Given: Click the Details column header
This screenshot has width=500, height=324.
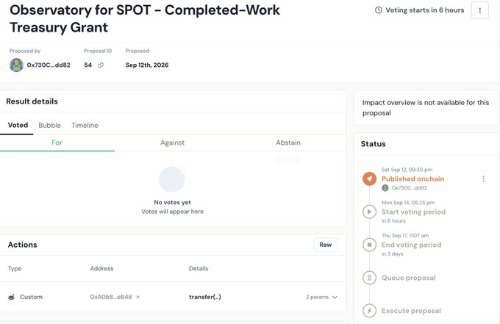Looking at the screenshot, I should [x=199, y=269].
